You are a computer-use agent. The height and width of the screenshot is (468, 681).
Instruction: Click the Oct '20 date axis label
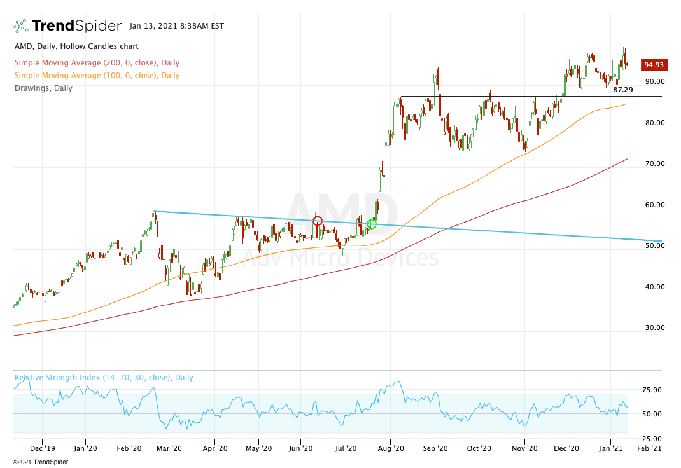point(479,448)
